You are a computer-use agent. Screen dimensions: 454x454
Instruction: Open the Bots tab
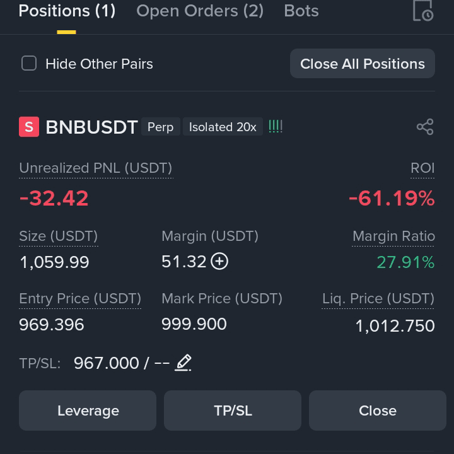(x=301, y=11)
